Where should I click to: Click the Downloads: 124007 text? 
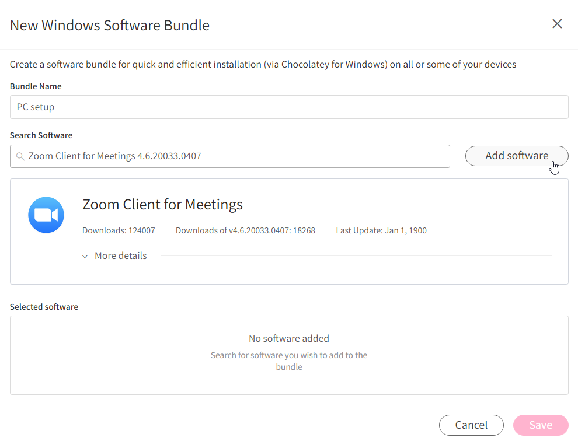[119, 230]
